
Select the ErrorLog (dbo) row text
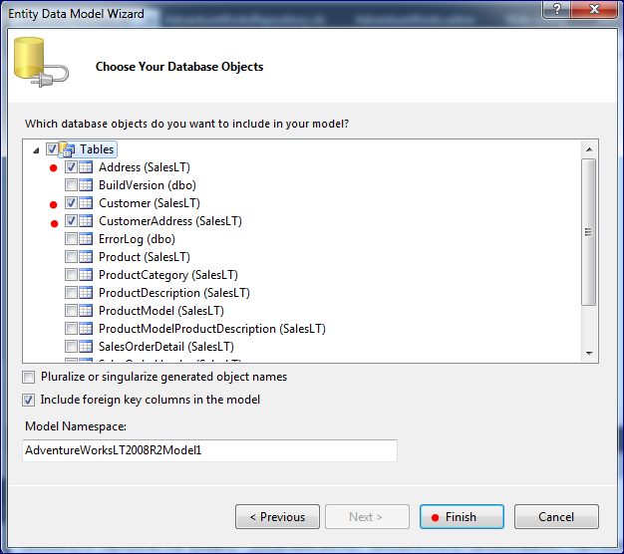137,239
